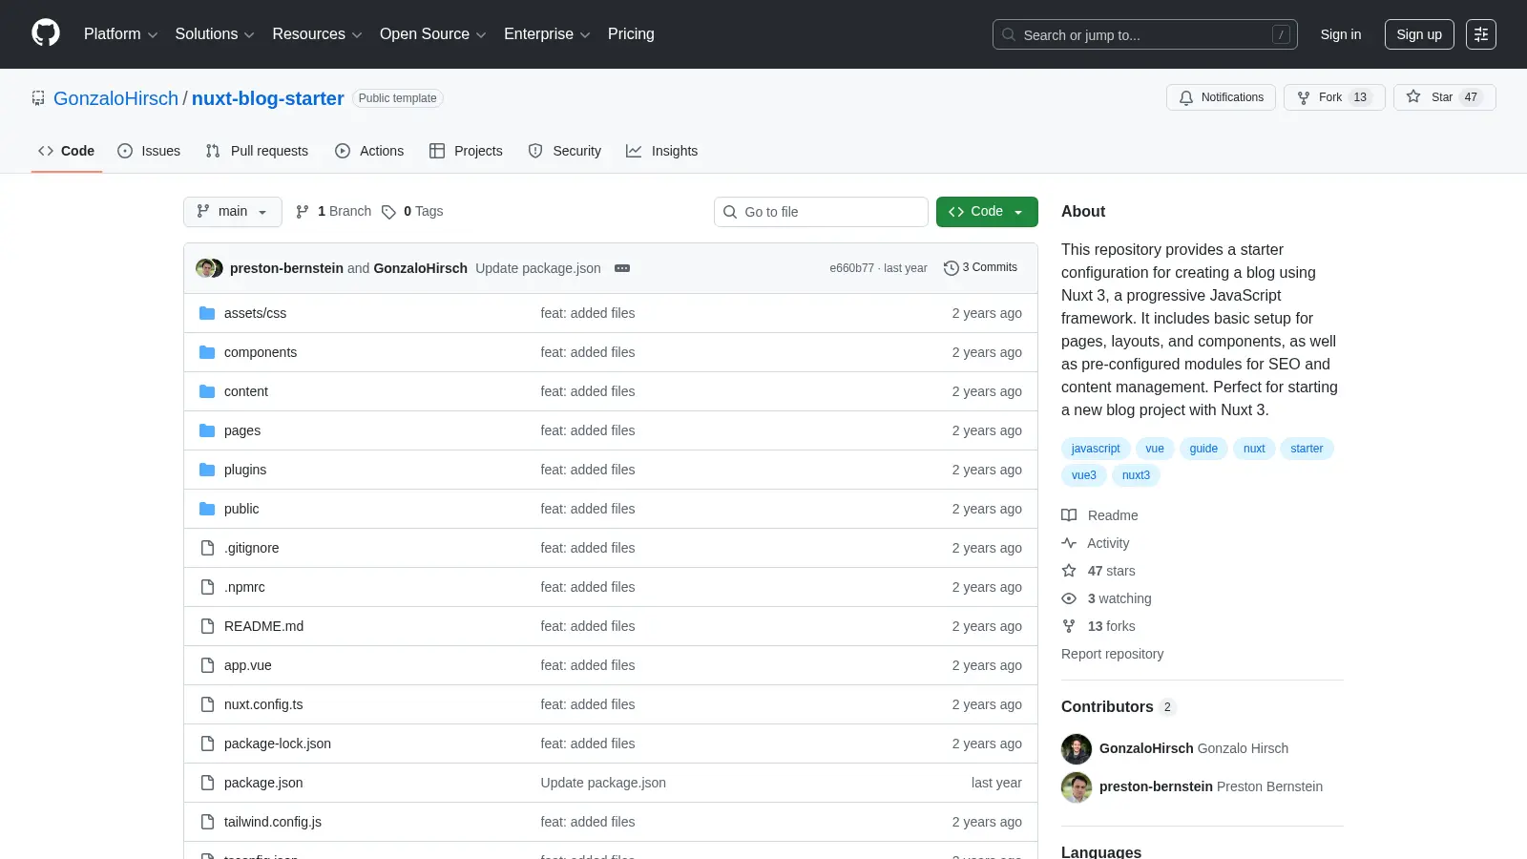This screenshot has width=1527, height=859.
Task: Expand the Open Source menu
Action: (433, 34)
